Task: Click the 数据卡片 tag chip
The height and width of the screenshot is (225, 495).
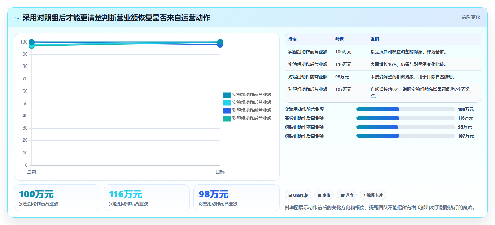Action: click(373, 195)
